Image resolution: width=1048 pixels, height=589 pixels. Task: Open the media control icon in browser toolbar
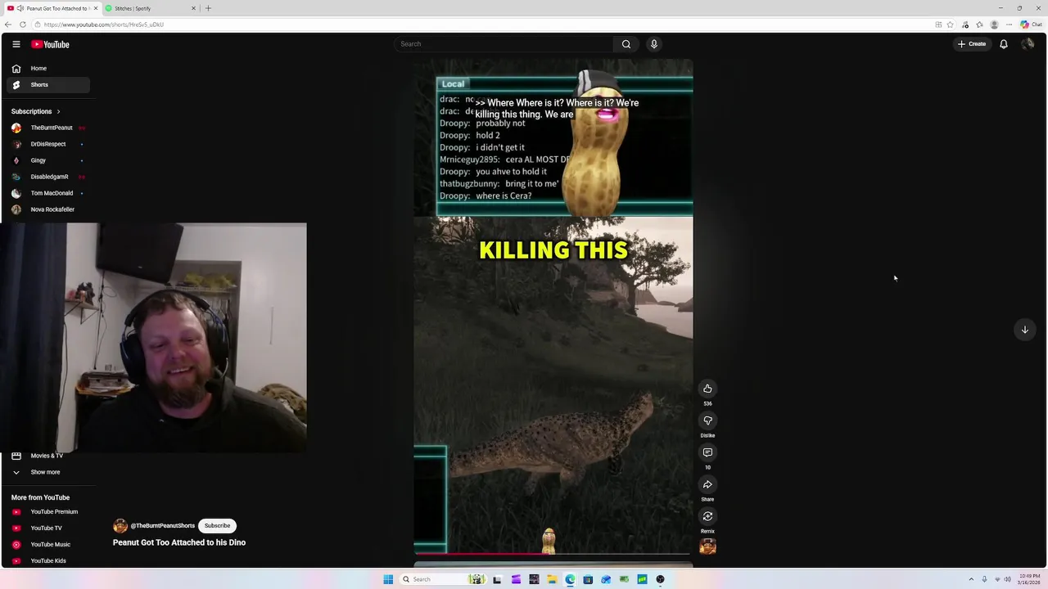(x=965, y=25)
